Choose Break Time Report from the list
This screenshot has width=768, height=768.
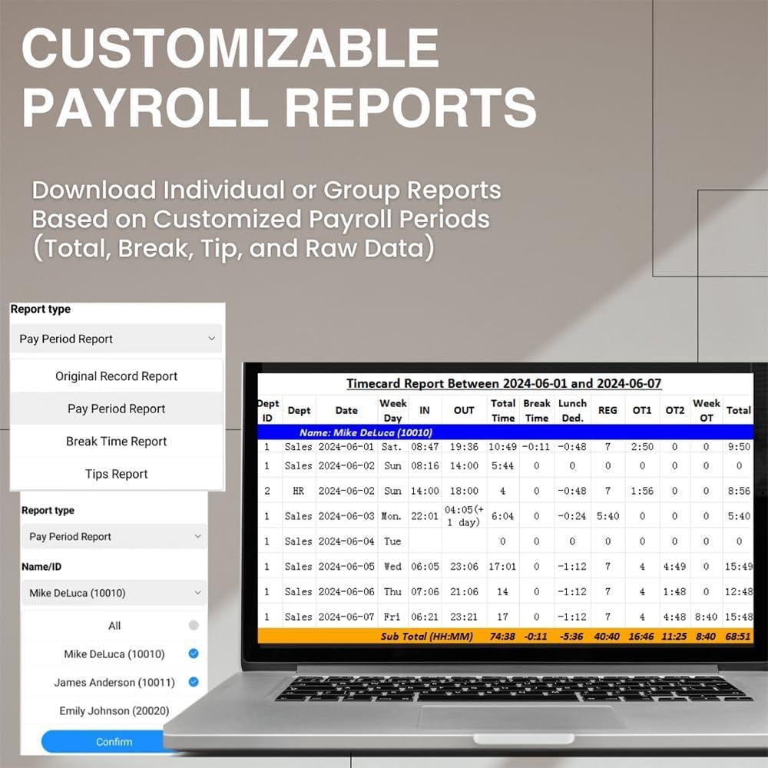point(116,442)
